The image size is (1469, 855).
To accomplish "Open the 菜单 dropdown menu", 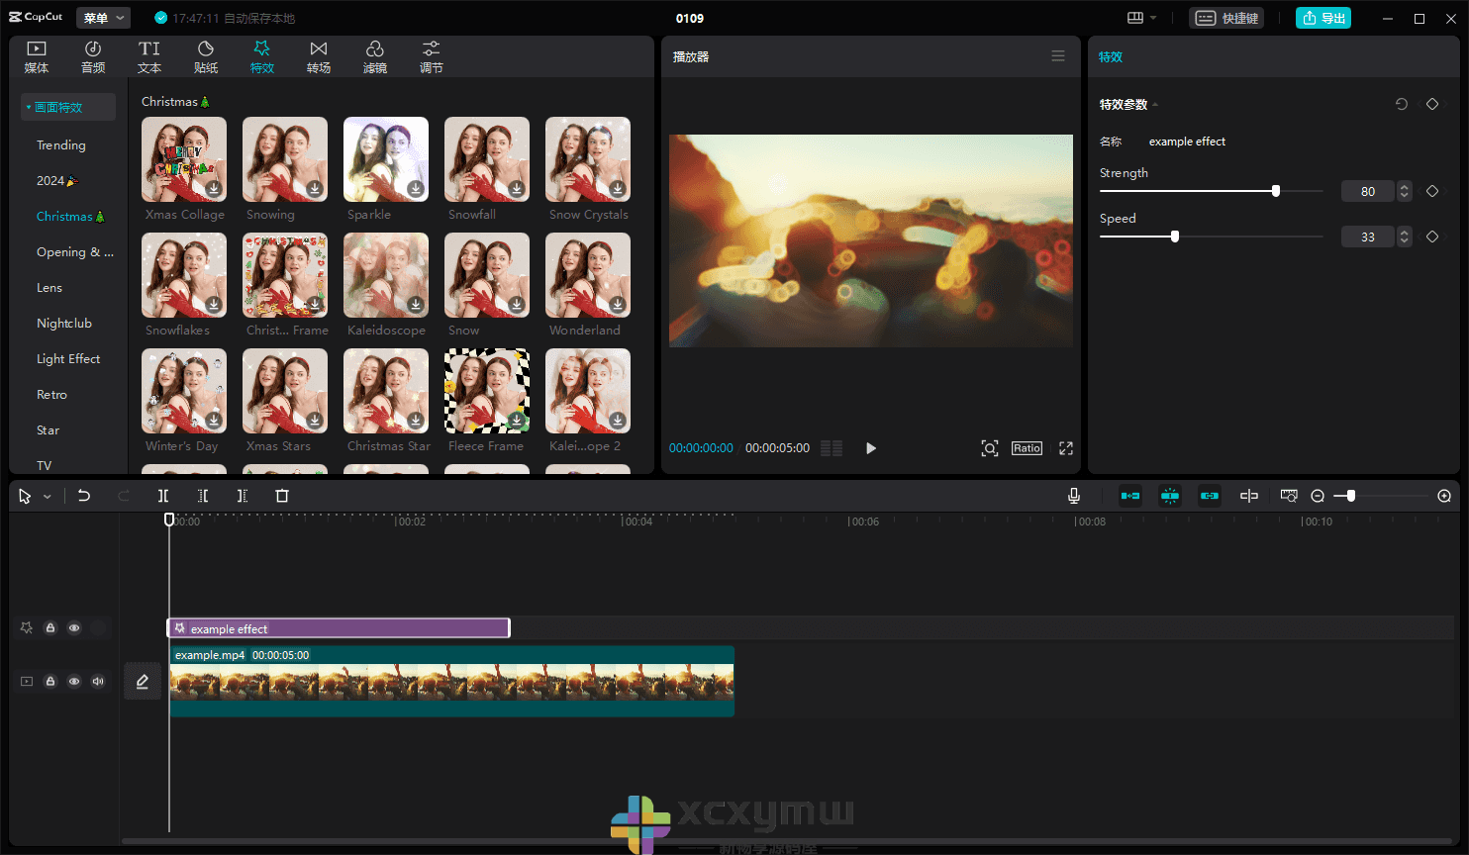I will tap(103, 18).
